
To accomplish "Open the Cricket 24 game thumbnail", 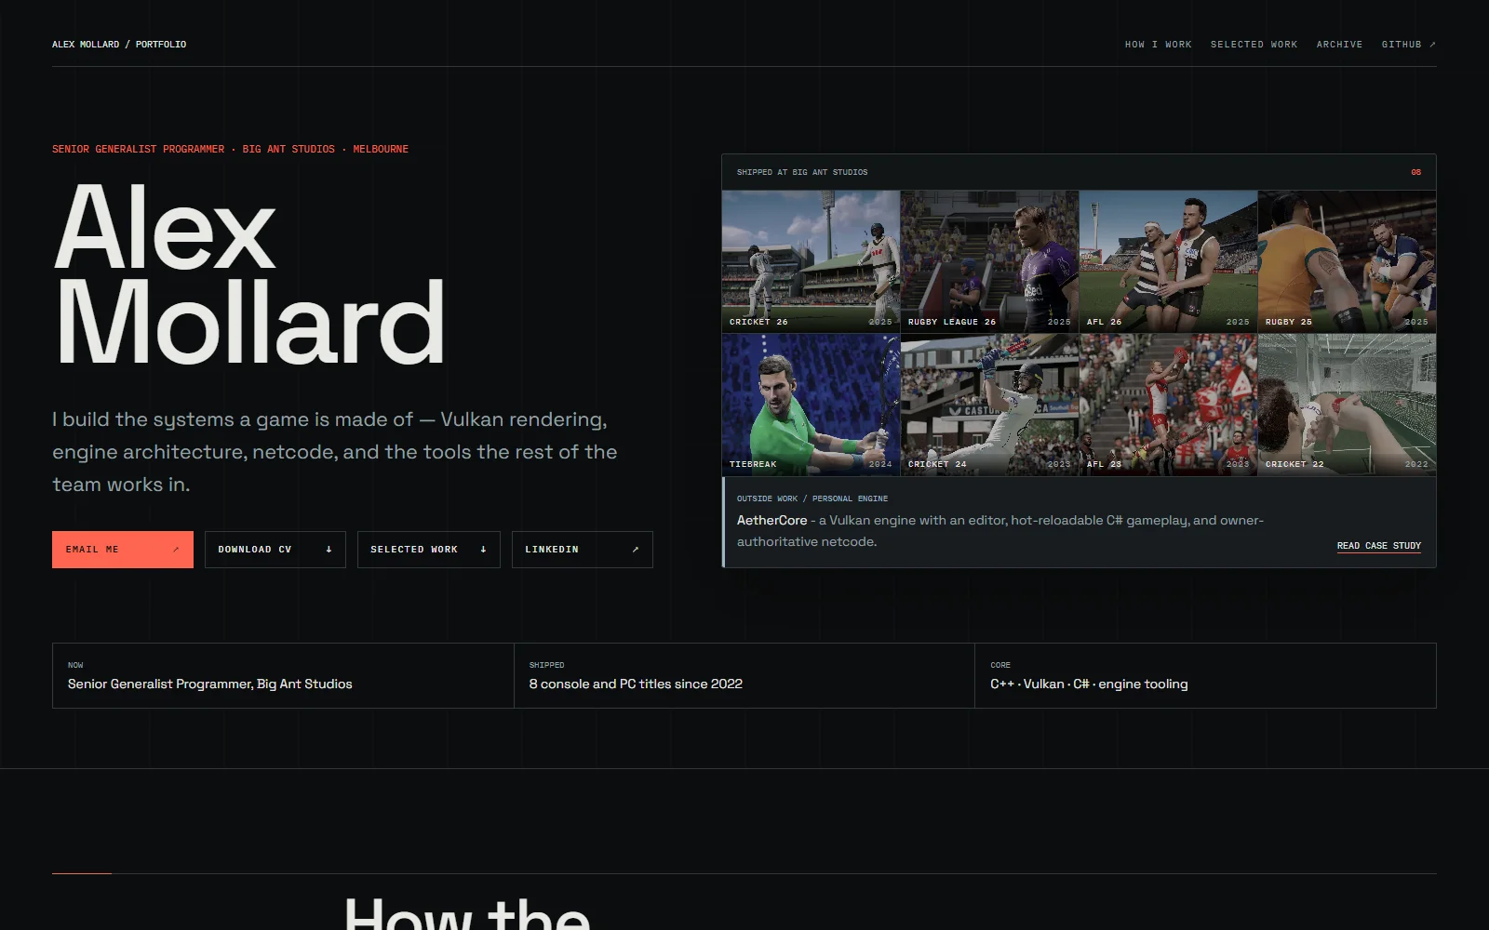I will coord(989,405).
